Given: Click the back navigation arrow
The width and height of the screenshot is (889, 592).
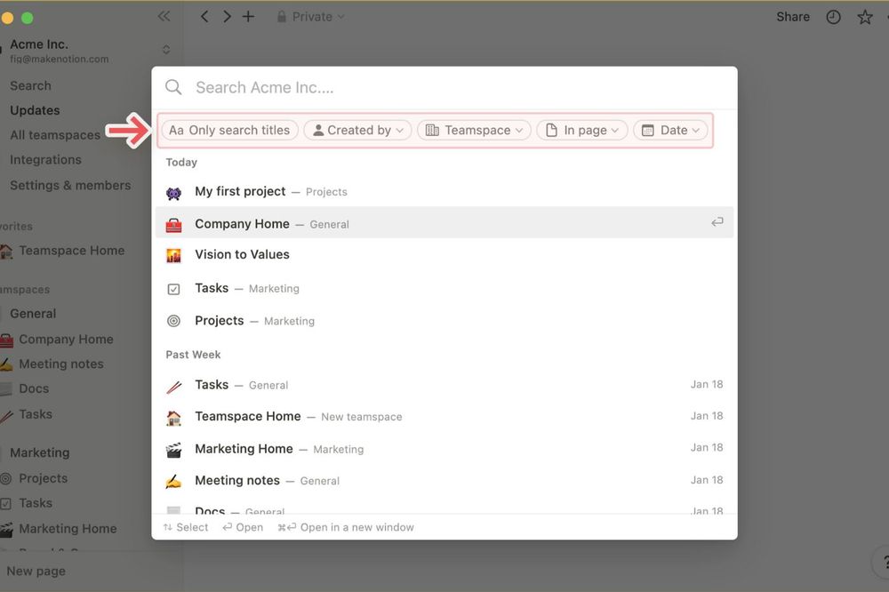Looking at the screenshot, I should click(x=204, y=15).
